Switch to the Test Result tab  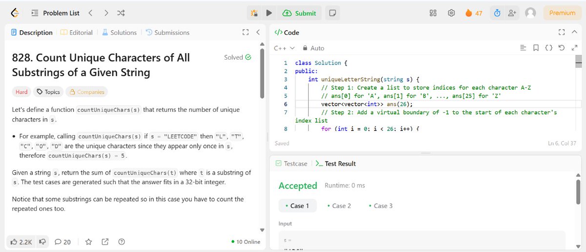pyautogui.click(x=336, y=164)
